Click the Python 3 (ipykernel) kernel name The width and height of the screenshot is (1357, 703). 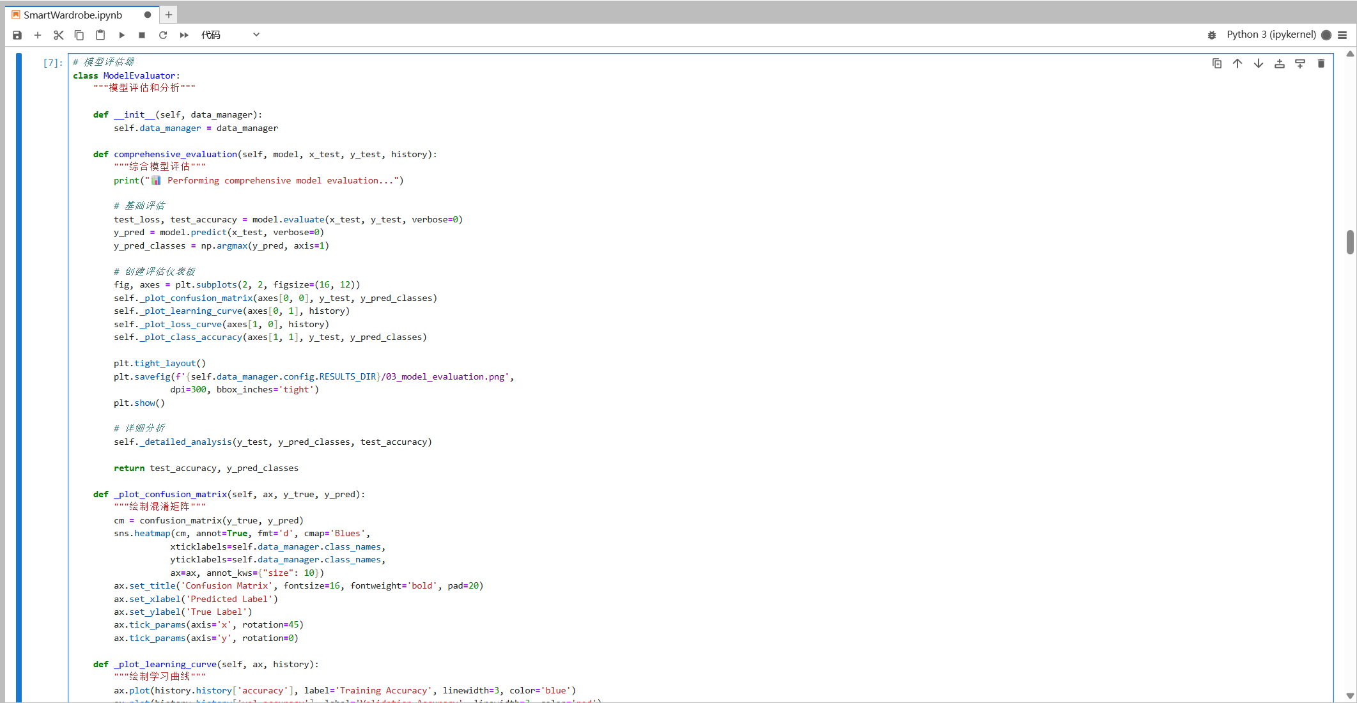(x=1271, y=35)
